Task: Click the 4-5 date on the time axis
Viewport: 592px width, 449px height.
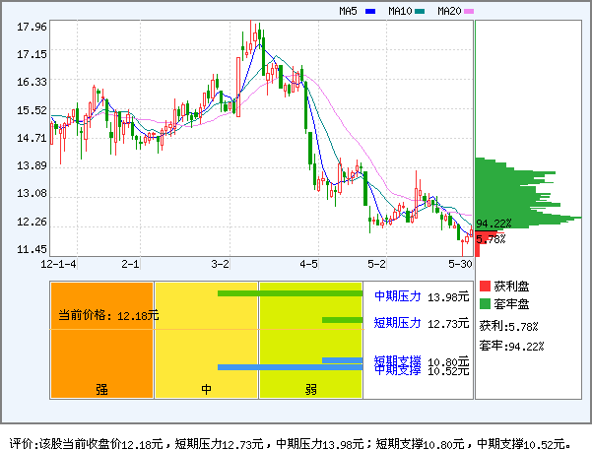Action: 308,265
